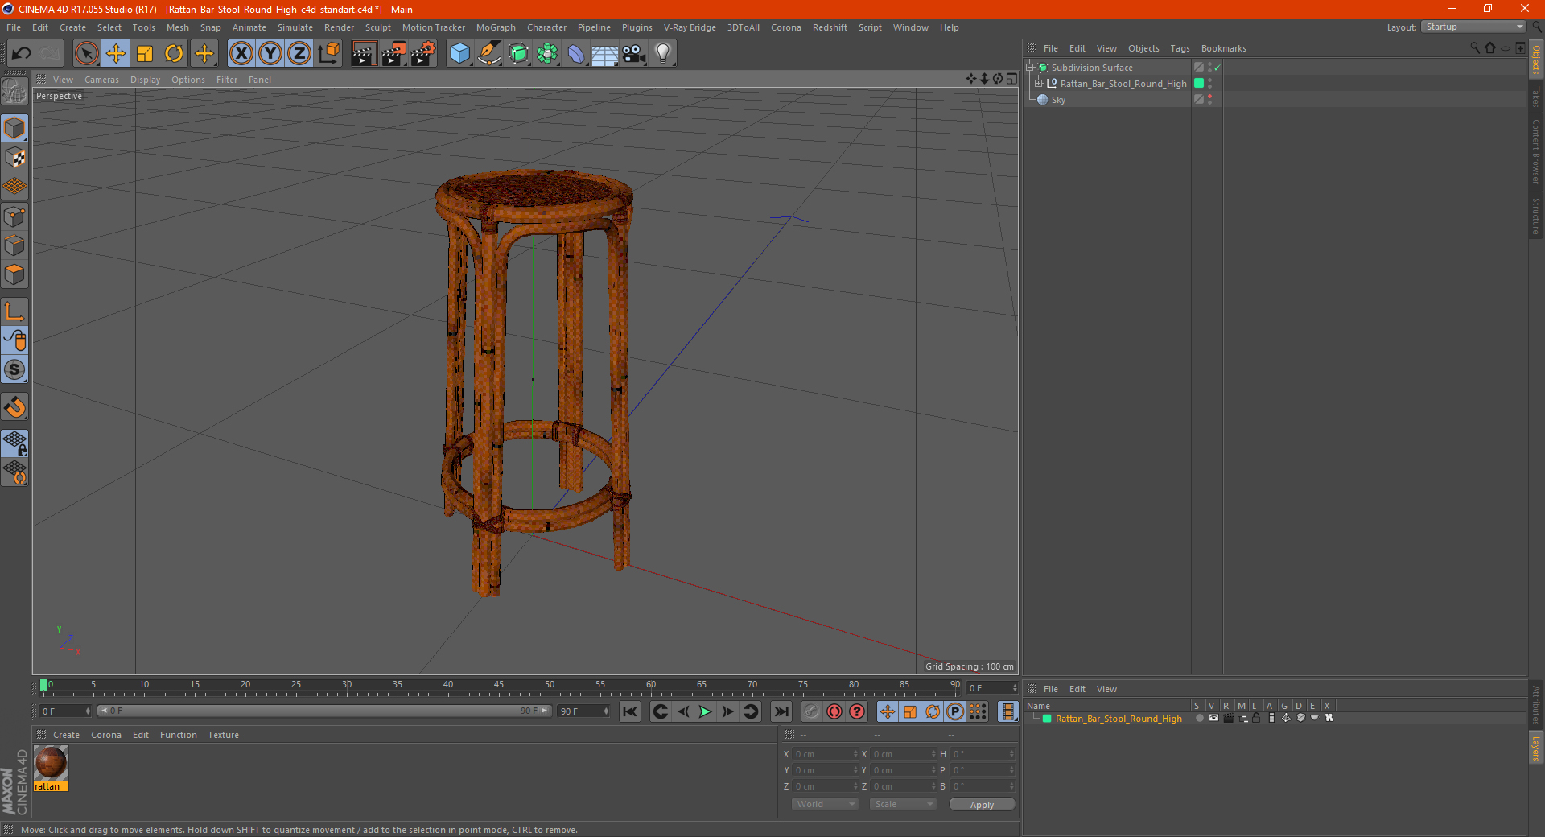Click the Apply button
1545x837 pixels.
click(982, 805)
